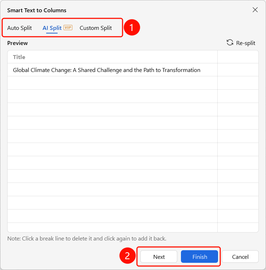The height and width of the screenshot is (270, 266).
Task: Click the Re-split text label
Action: pos(246,43)
